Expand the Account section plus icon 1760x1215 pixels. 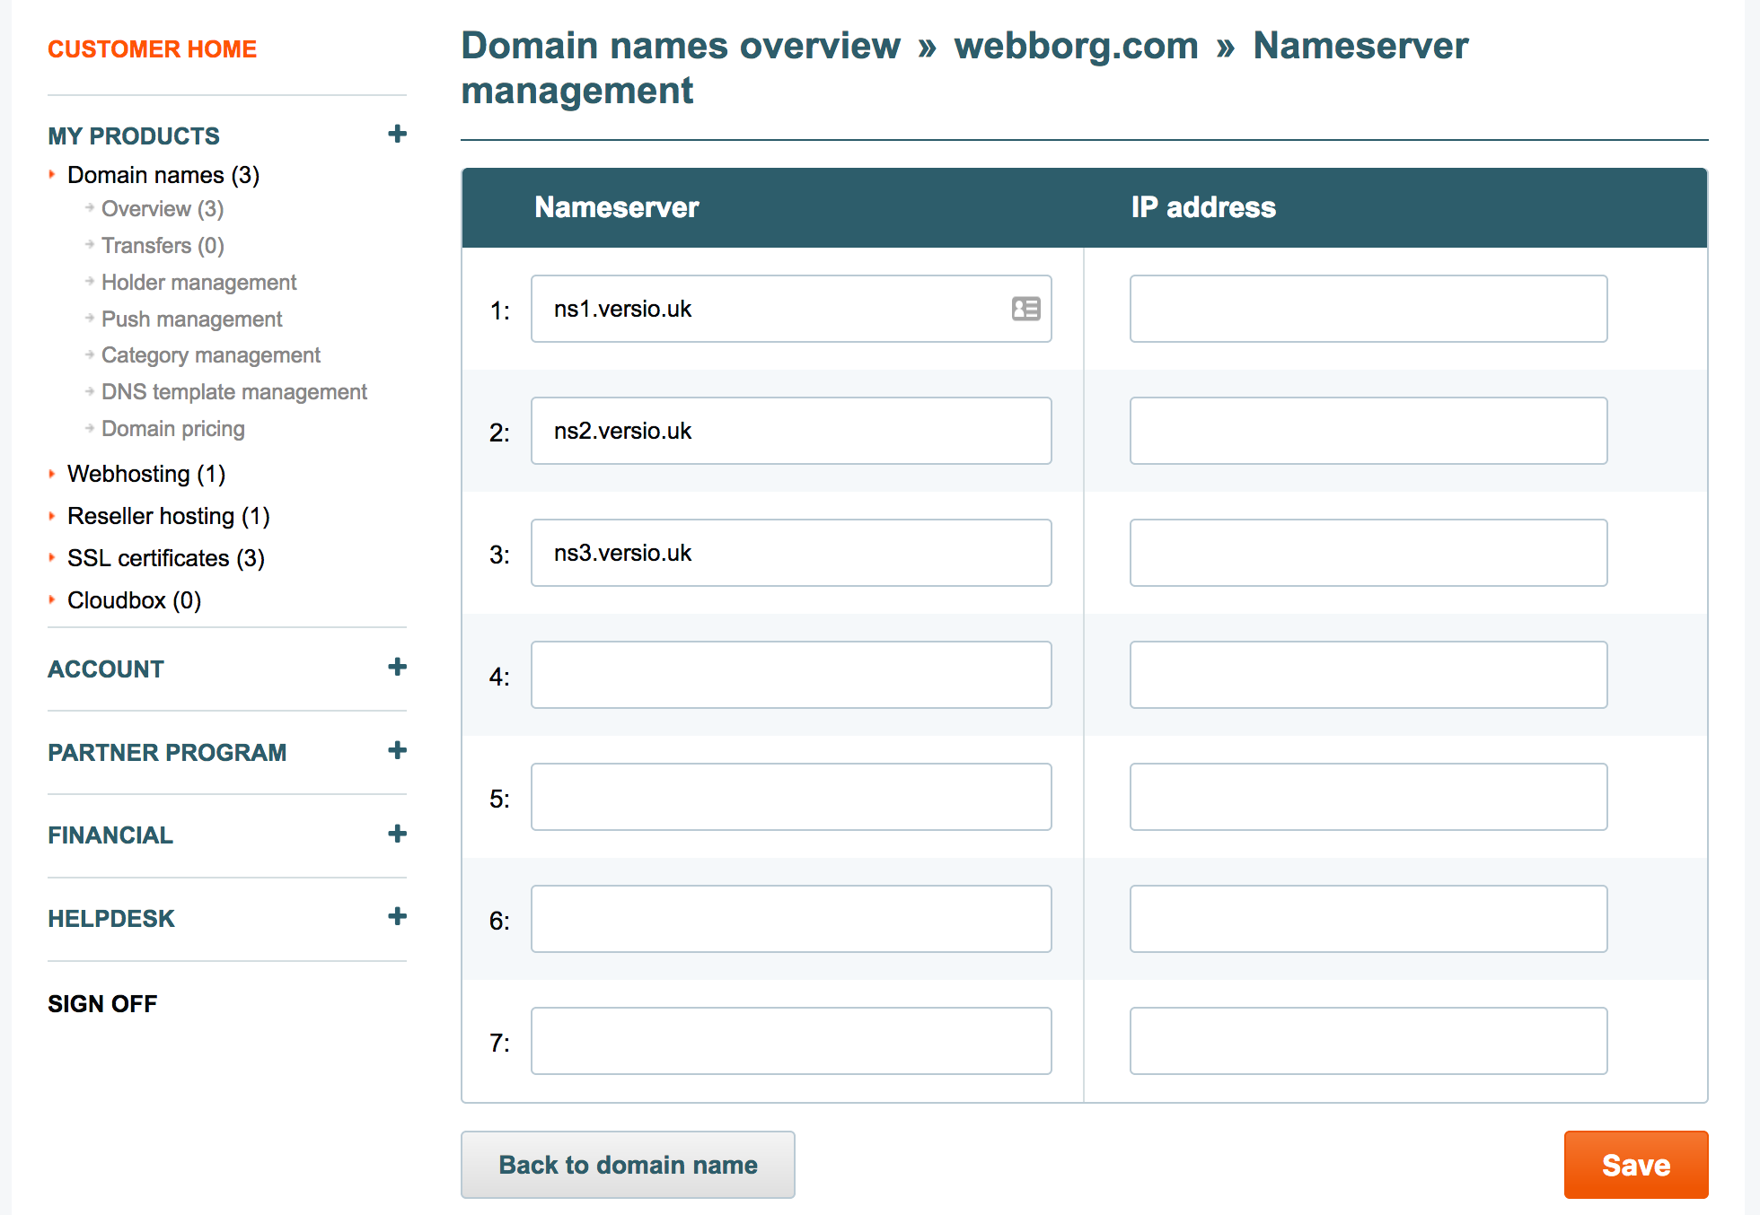coord(397,667)
